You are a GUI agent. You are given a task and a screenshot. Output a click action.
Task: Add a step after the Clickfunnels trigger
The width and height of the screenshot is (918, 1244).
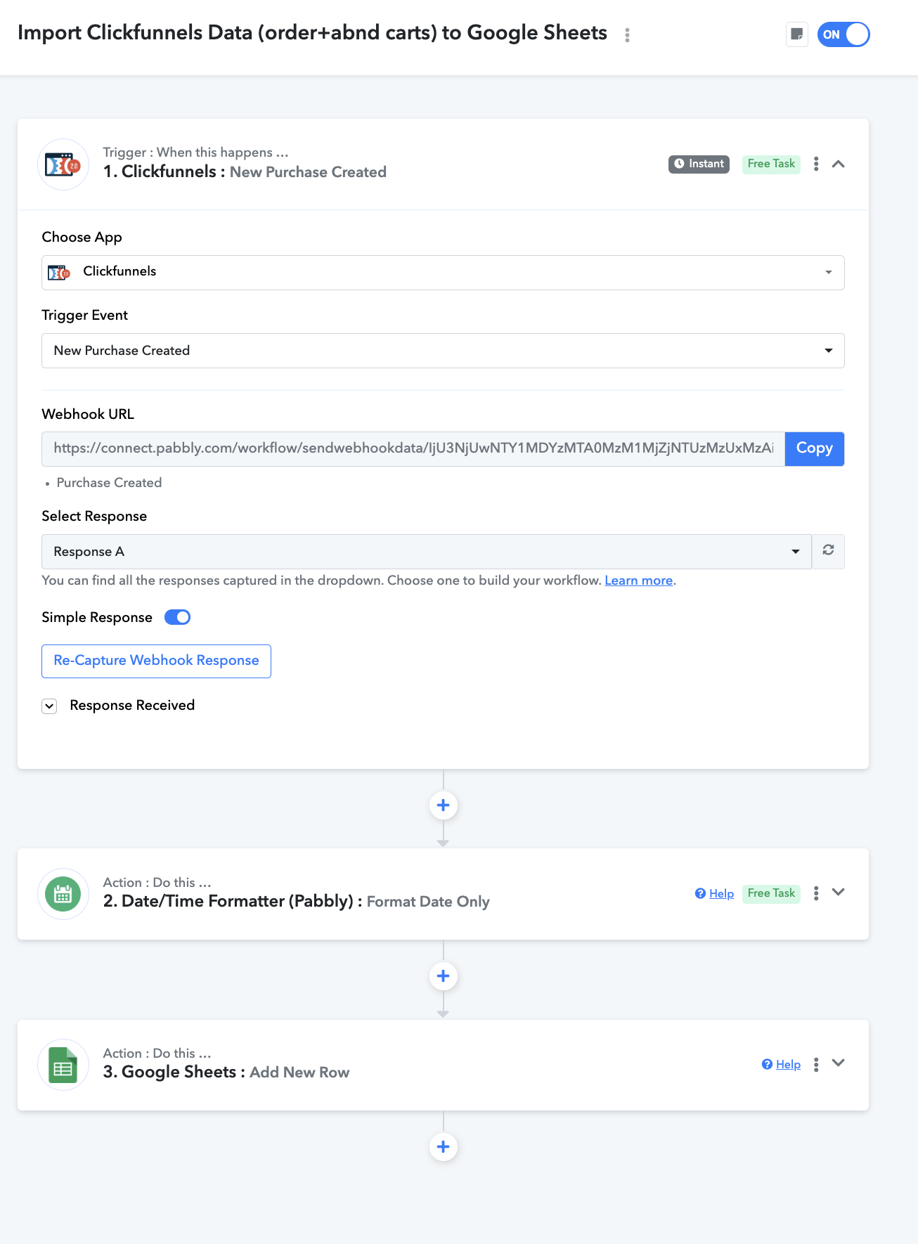point(443,805)
